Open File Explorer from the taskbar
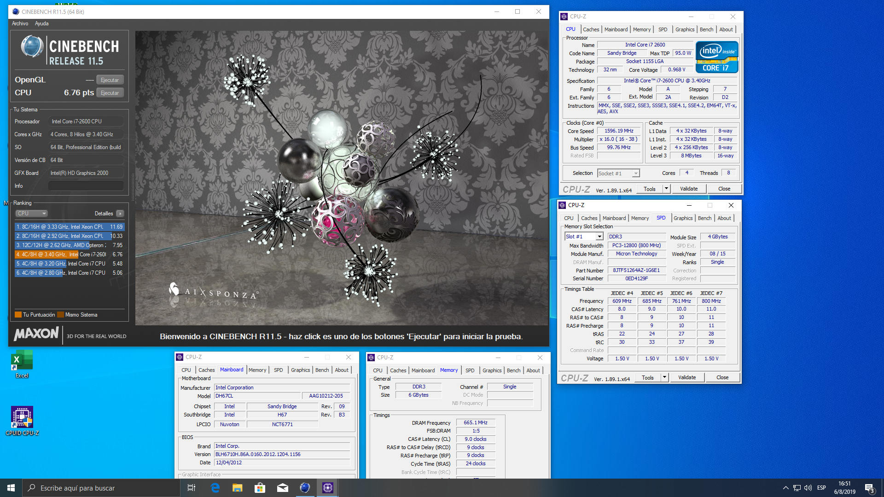 pyautogui.click(x=238, y=488)
